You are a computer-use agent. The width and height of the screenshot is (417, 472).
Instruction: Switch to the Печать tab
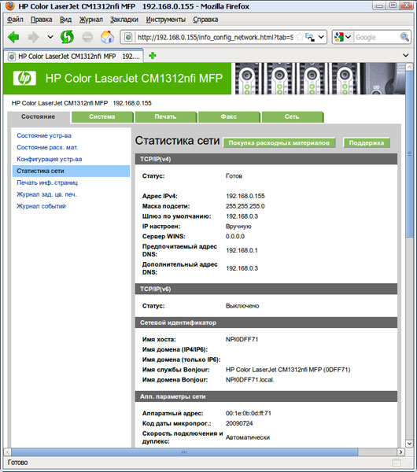point(165,116)
